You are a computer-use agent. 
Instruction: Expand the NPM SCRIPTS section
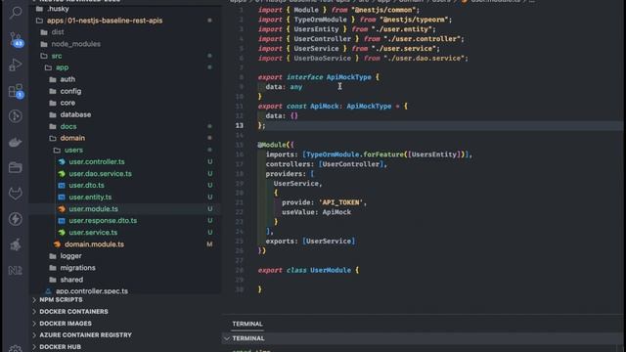pos(61,300)
